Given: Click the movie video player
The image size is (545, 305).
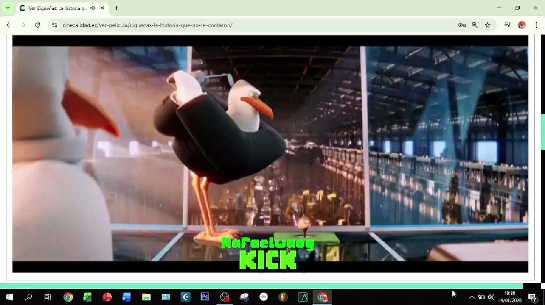Looking at the screenshot, I should click(270, 154).
